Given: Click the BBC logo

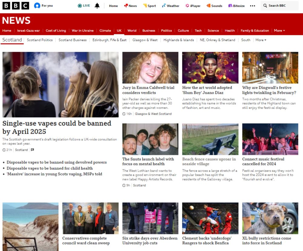Looking at the screenshot, I should [x=16, y=6].
